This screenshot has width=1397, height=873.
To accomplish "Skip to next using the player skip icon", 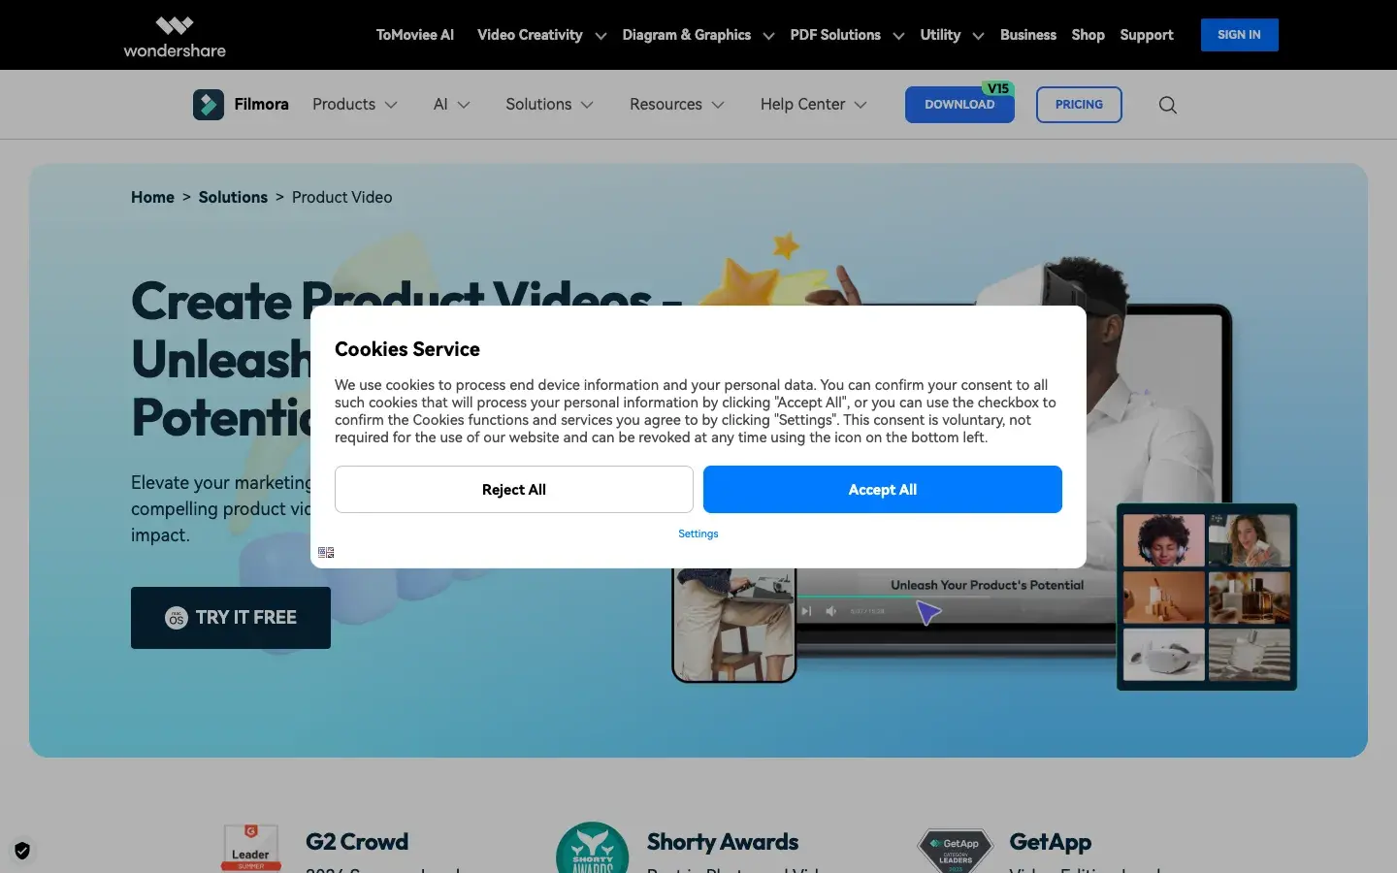I will (807, 611).
